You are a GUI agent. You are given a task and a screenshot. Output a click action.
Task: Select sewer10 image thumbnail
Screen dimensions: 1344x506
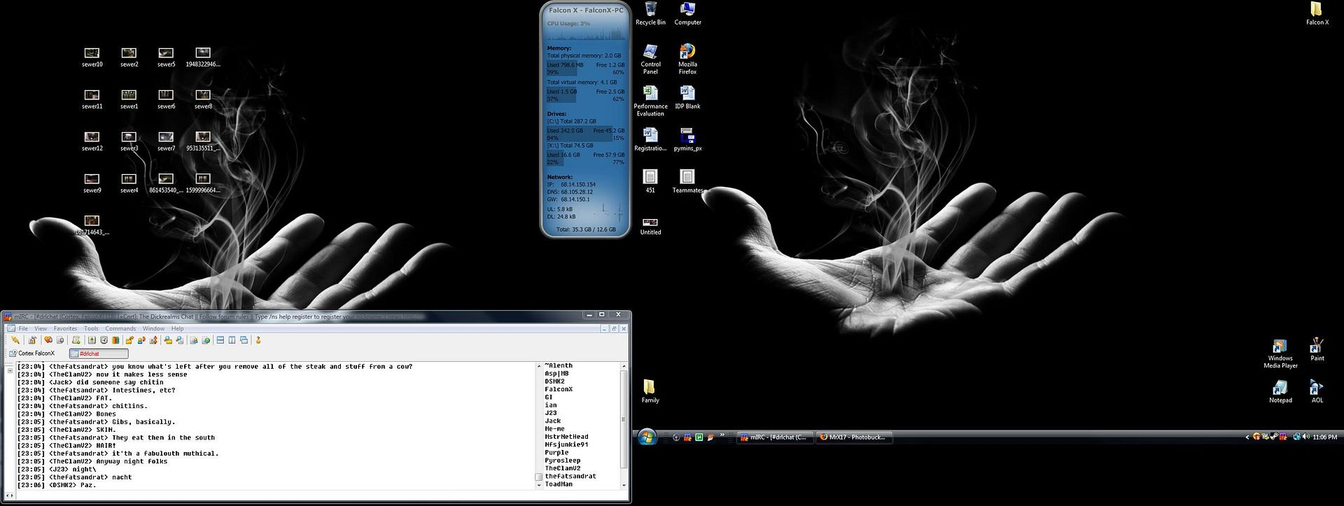pyautogui.click(x=92, y=57)
